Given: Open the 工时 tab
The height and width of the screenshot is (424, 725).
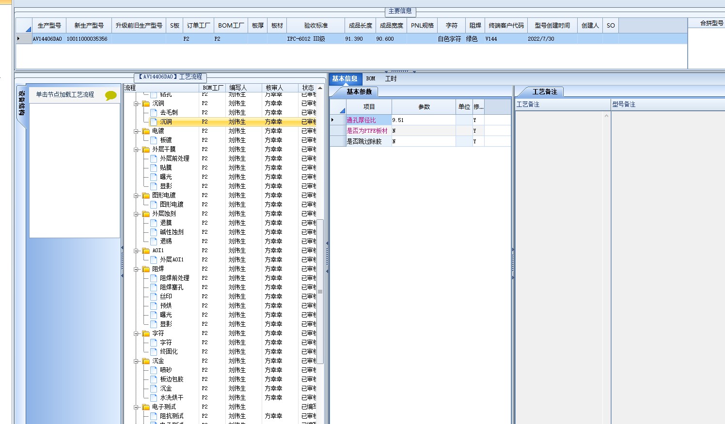Looking at the screenshot, I should tap(391, 78).
